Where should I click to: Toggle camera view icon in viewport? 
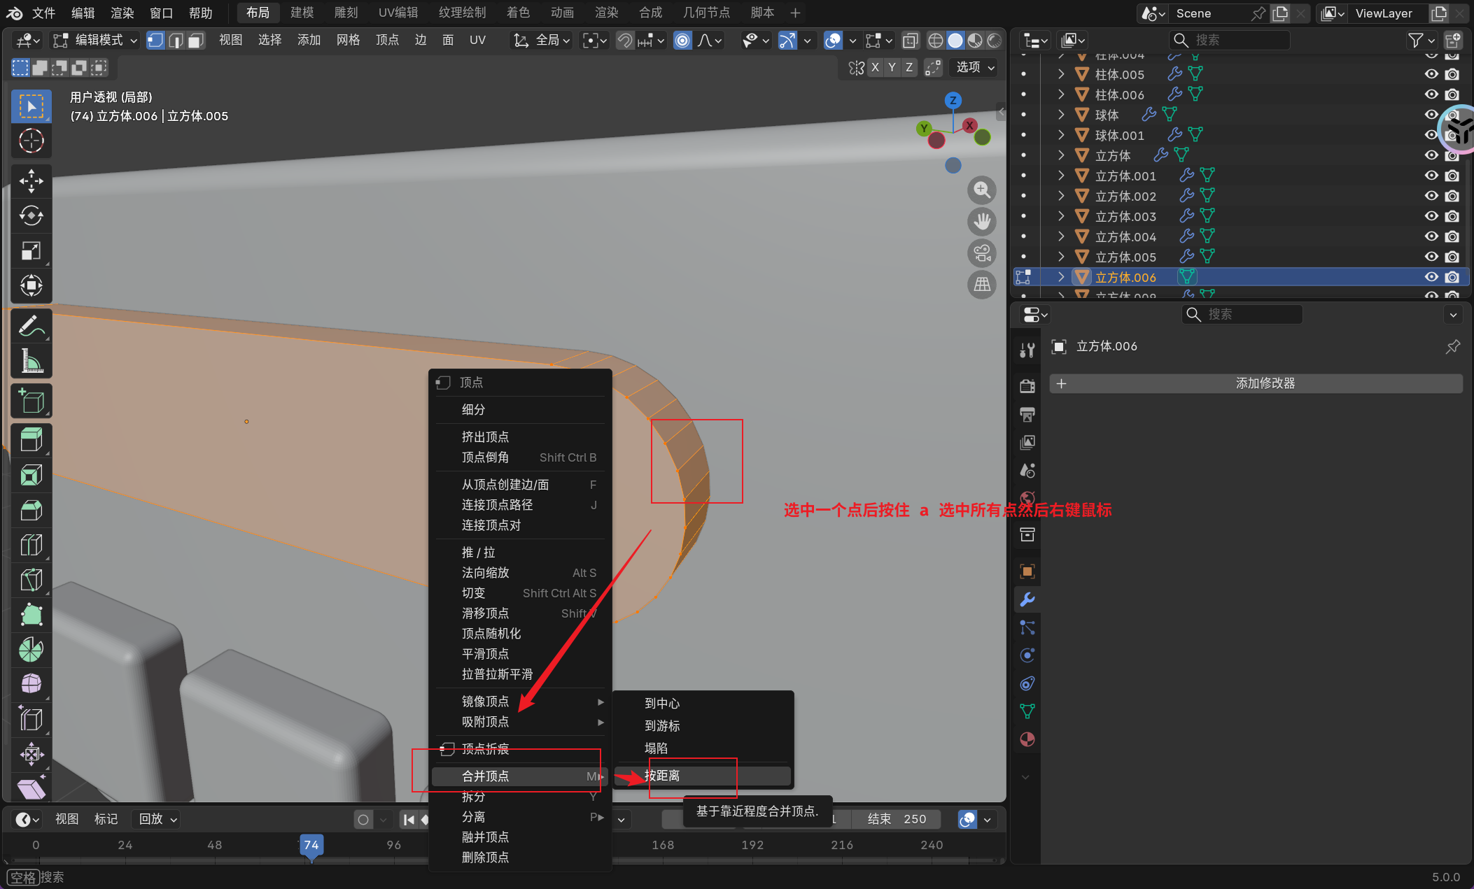[981, 253]
